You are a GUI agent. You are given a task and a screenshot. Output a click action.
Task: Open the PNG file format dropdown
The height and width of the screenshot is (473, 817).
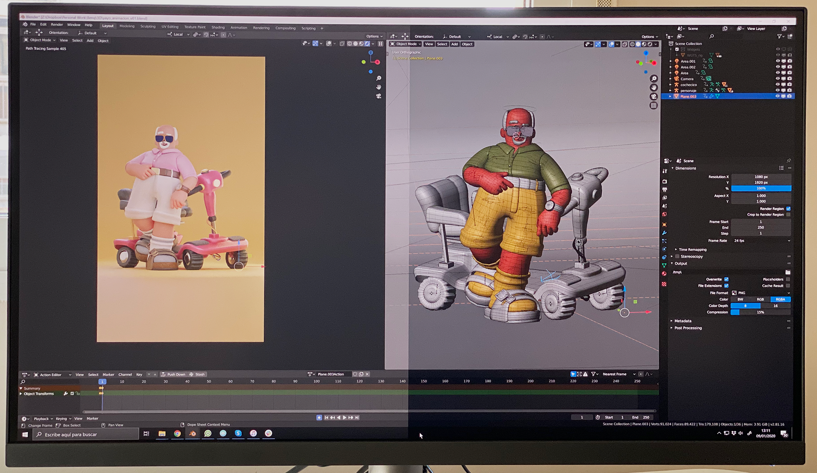761,293
